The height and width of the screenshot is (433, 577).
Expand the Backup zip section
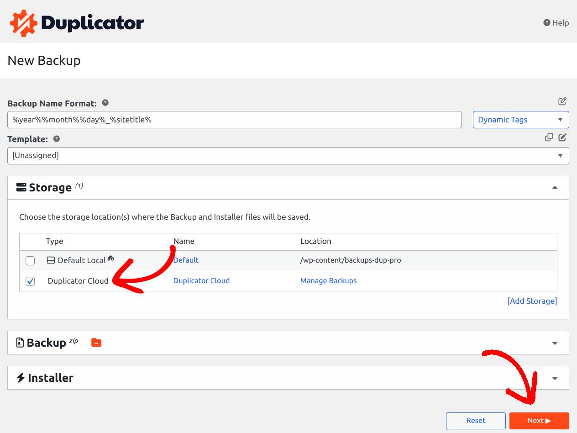point(555,342)
